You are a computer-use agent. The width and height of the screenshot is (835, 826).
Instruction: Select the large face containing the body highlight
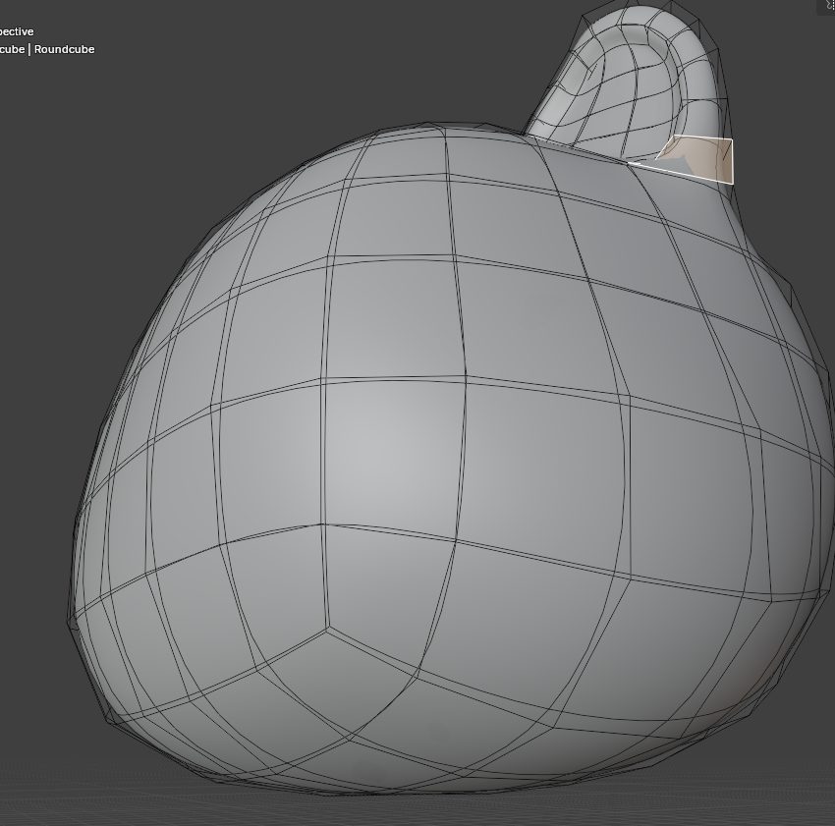393,452
